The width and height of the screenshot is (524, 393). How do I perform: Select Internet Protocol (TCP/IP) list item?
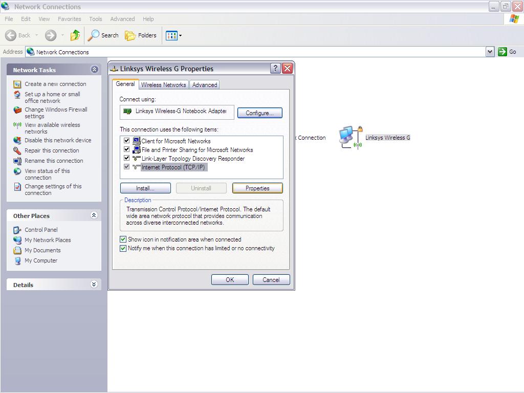pyautogui.click(x=173, y=167)
